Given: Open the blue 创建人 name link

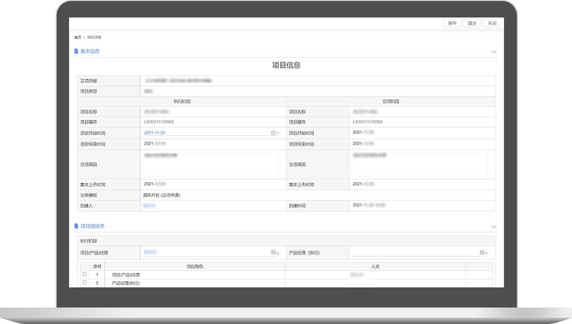Looking at the screenshot, I should pyautogui.click(x=149, y=206).
